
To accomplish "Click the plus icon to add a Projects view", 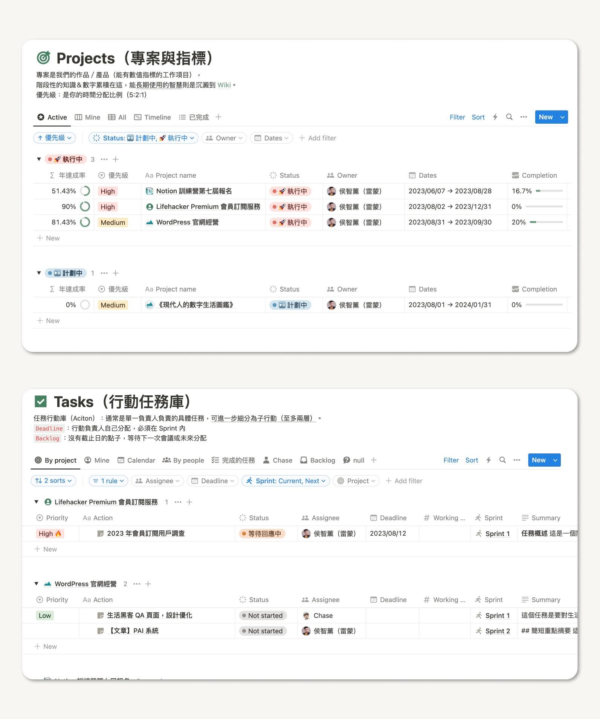I will 218,117.
